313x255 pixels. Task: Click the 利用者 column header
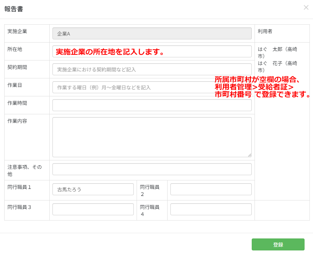click(265, 31)
